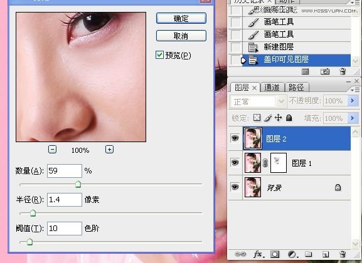
Task: Click the 不透明度 100% value field
Action: click(336, 101)
